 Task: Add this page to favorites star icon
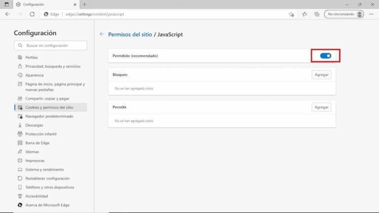292,14
